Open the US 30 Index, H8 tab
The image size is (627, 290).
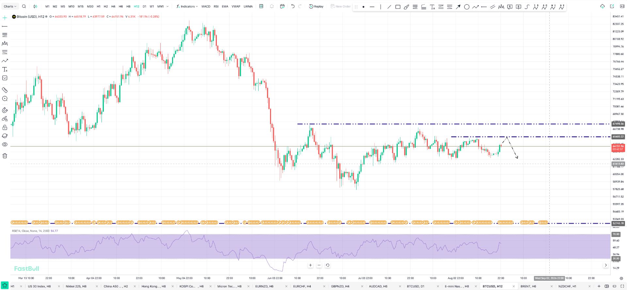point(39,286)
